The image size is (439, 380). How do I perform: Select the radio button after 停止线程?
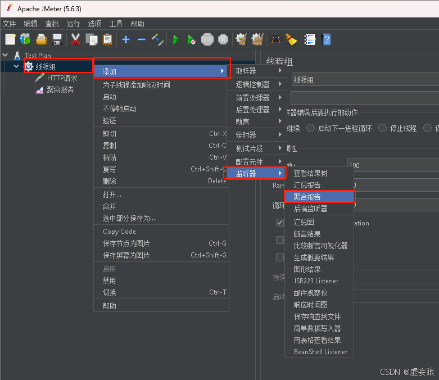427,128
